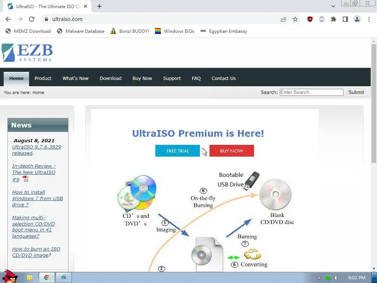The height and width of the screenshot is (283, 377).
Task: Open the Buy Now menu item
Action: [142, 78]
